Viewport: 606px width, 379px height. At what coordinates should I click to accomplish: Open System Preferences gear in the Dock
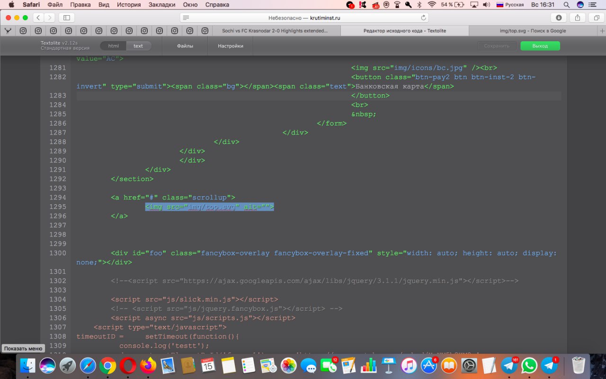[469, 365]
